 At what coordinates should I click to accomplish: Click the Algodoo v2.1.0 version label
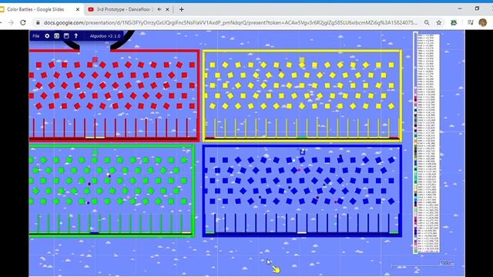tap(105, 36)
